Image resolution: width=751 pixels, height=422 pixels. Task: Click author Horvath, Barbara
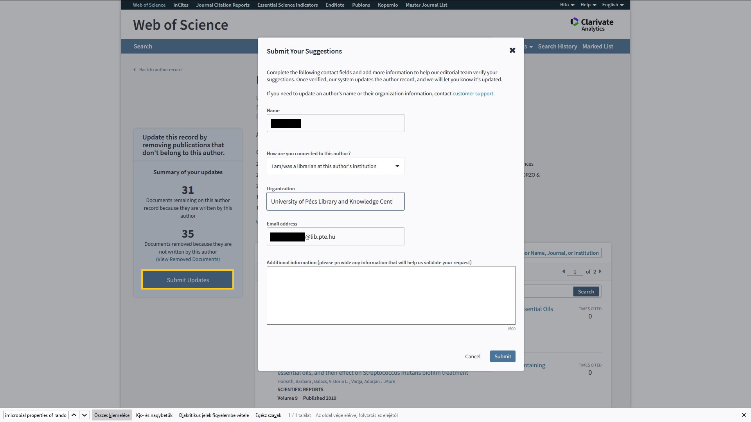[294, 381]
